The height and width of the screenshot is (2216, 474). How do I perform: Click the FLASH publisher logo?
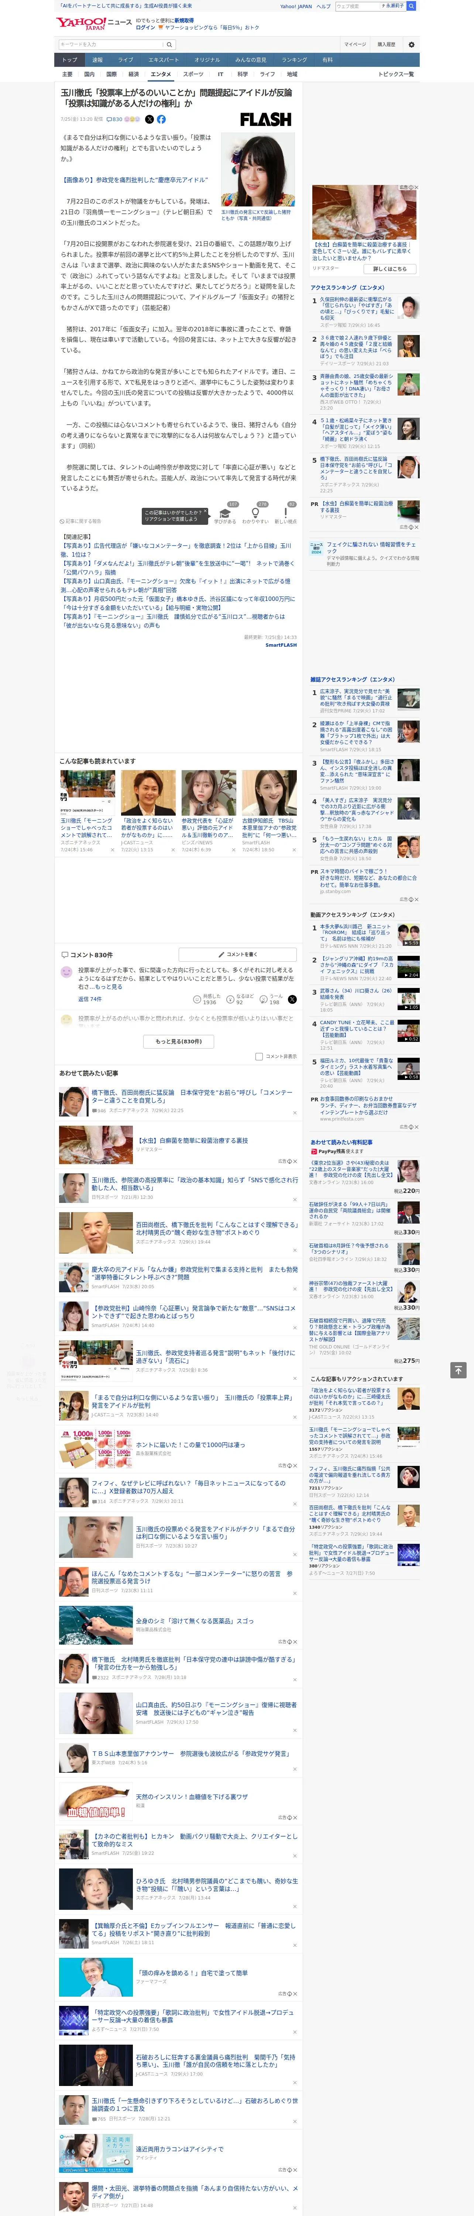pyautogui.click(x=265, y=120)
